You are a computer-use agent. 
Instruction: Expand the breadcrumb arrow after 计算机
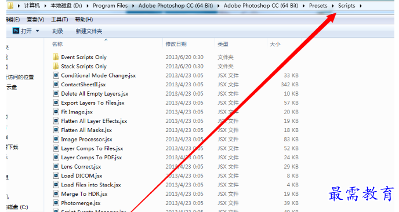click(x=45, y=6)
